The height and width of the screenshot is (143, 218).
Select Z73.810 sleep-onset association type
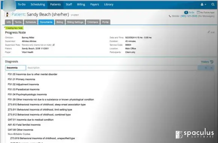tap(47, 105)
